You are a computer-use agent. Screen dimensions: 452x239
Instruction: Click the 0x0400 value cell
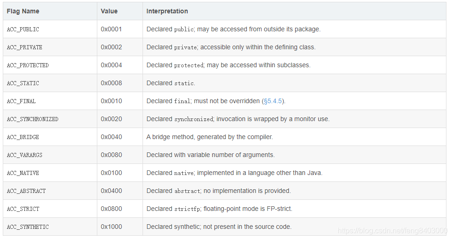click(x=119, y=191)
